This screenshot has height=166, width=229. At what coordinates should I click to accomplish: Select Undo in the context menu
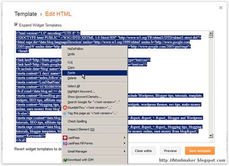(x=95, y=54)
